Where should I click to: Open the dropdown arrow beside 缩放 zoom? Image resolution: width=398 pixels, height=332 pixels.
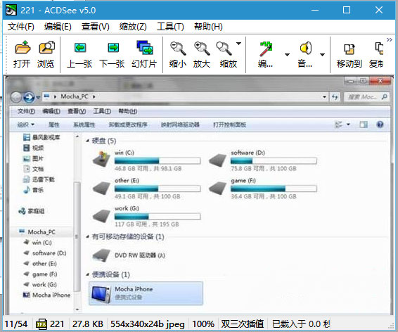tap(238, 44)
